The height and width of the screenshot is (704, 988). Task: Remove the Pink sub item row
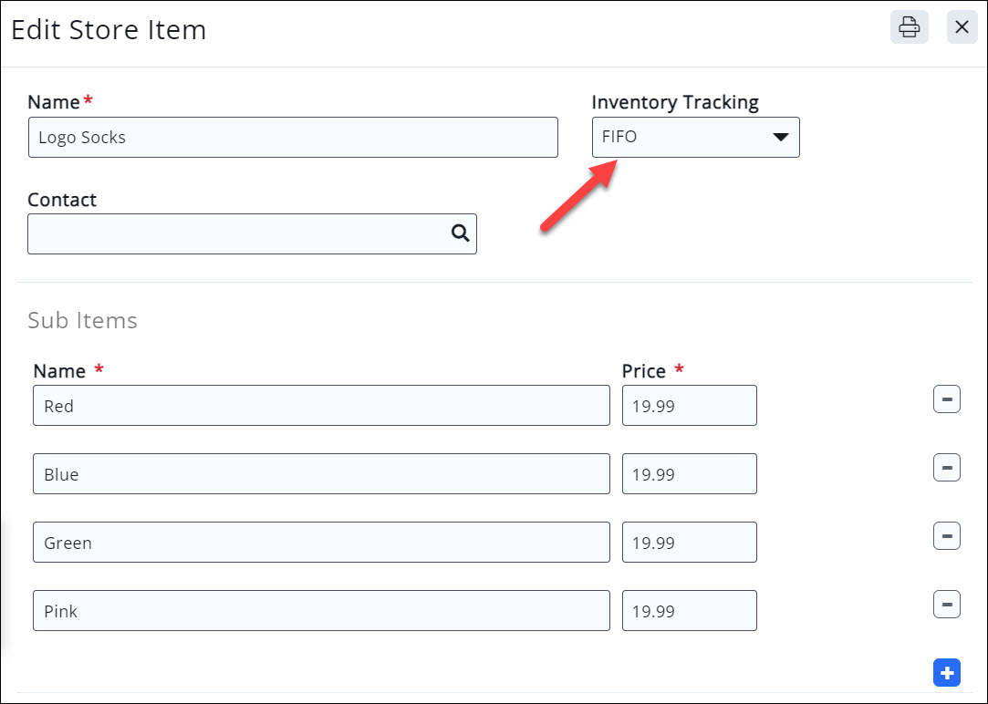point(946,605)
